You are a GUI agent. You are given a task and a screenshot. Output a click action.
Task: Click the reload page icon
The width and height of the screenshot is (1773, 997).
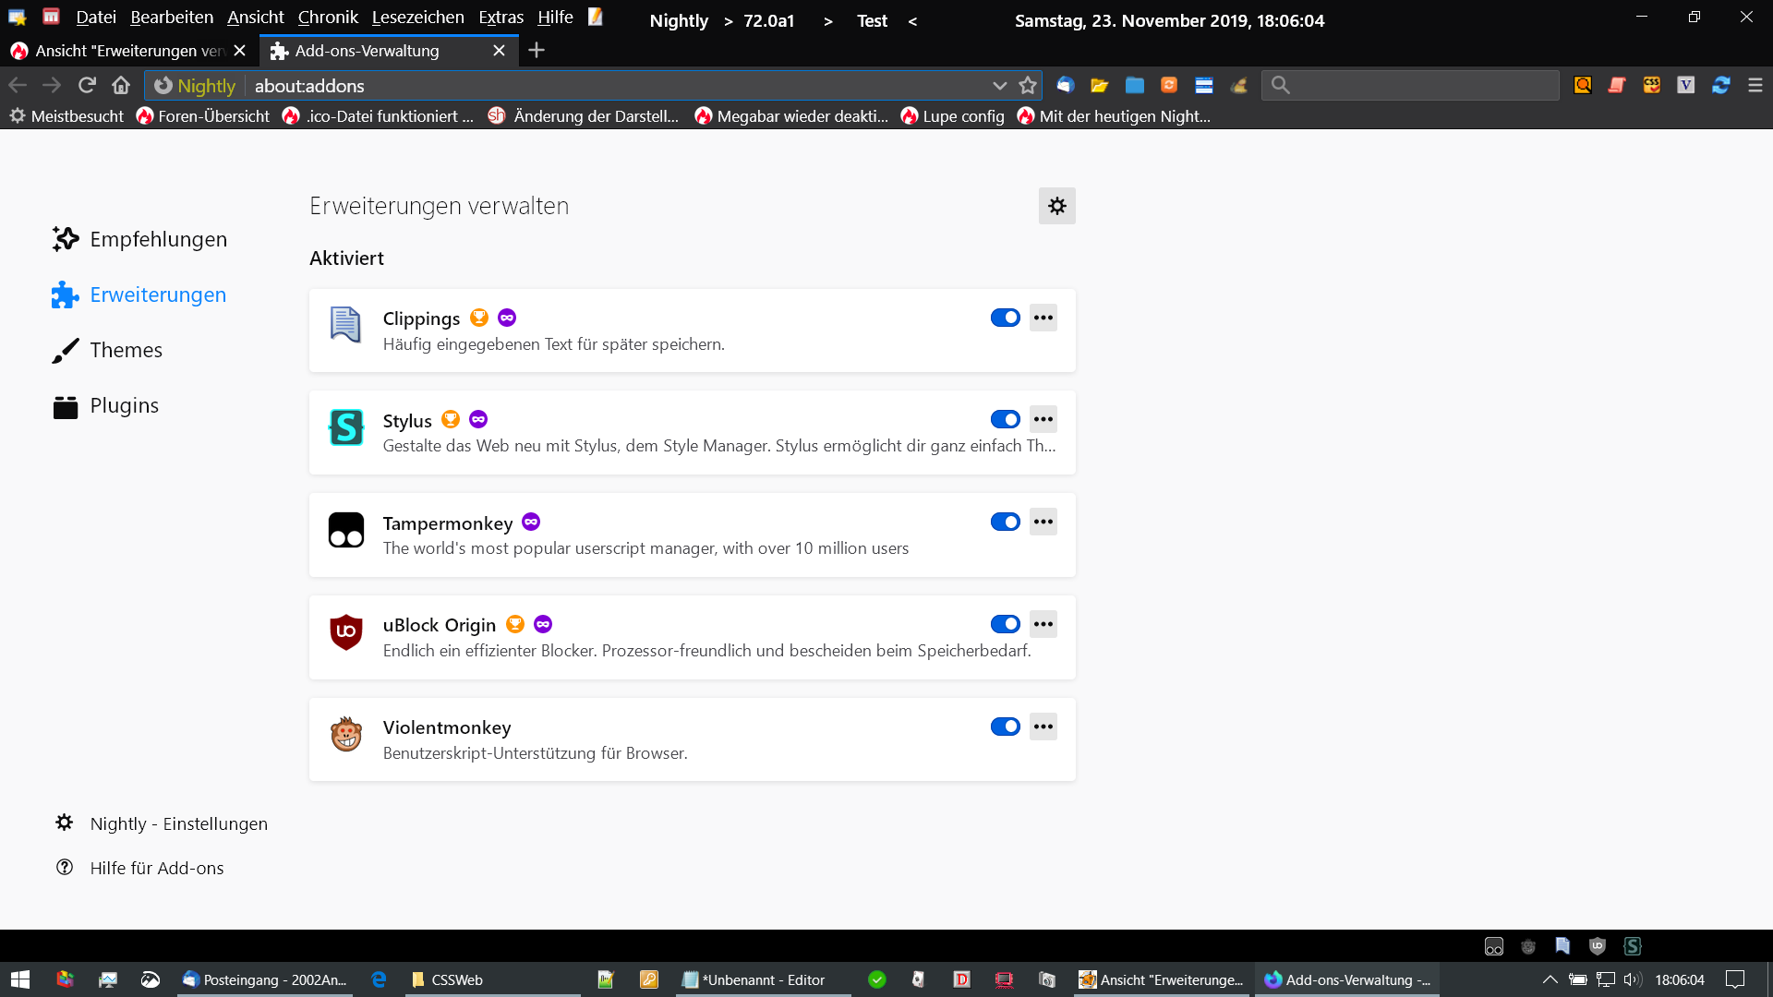(x=87, y=85)
